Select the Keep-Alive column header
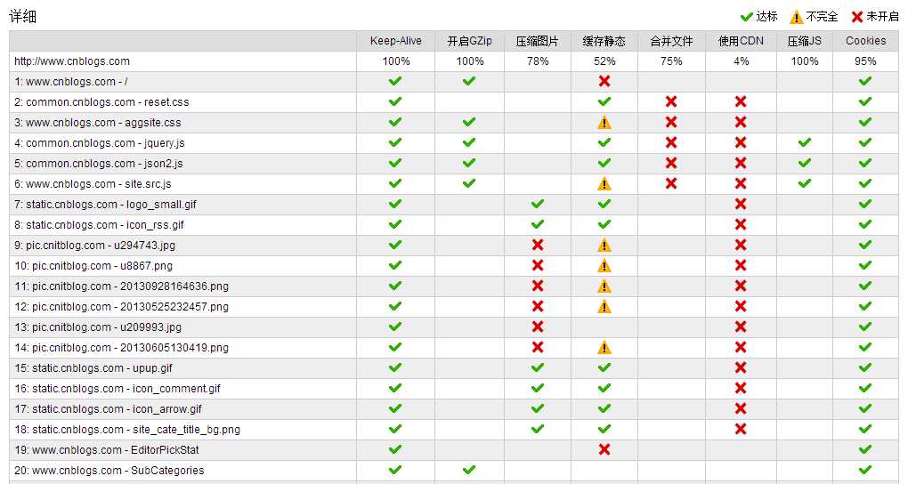Viewport: 908px width, 484px height. 396,41
